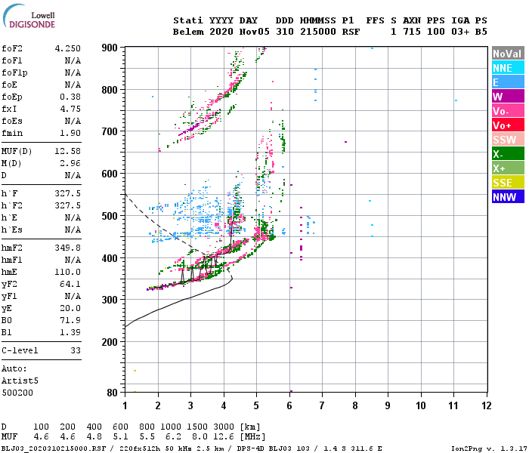The image size is (529, 453).
Task: Select the E light-blue legend swatch
Action: [x=508, y=82]
